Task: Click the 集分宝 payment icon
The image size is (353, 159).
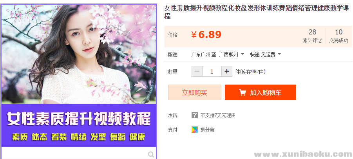Action: click(194, 130)
